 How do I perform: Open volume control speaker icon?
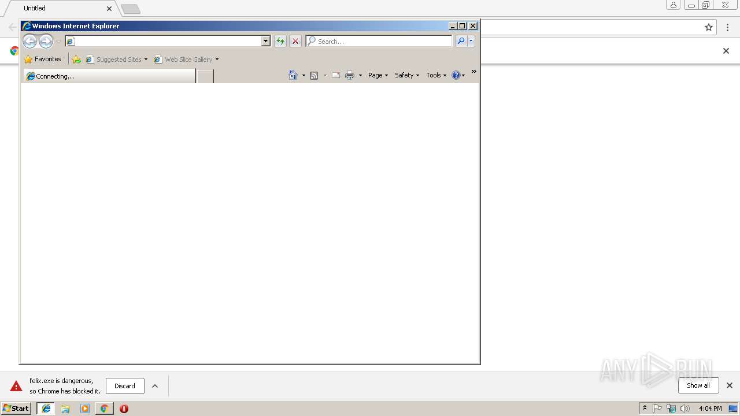(685, 408)
